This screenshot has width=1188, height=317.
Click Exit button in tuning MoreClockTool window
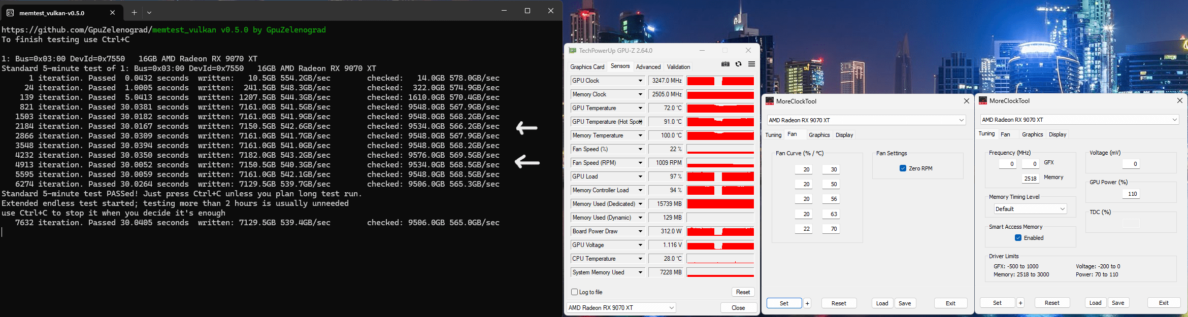1164,303
